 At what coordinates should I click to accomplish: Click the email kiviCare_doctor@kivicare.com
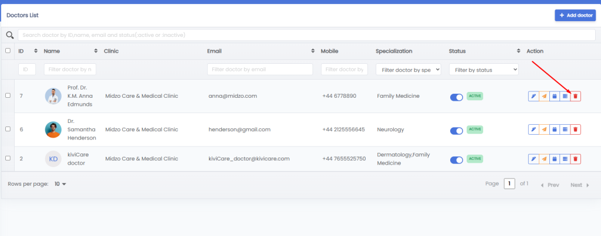(x=249, y=158)
